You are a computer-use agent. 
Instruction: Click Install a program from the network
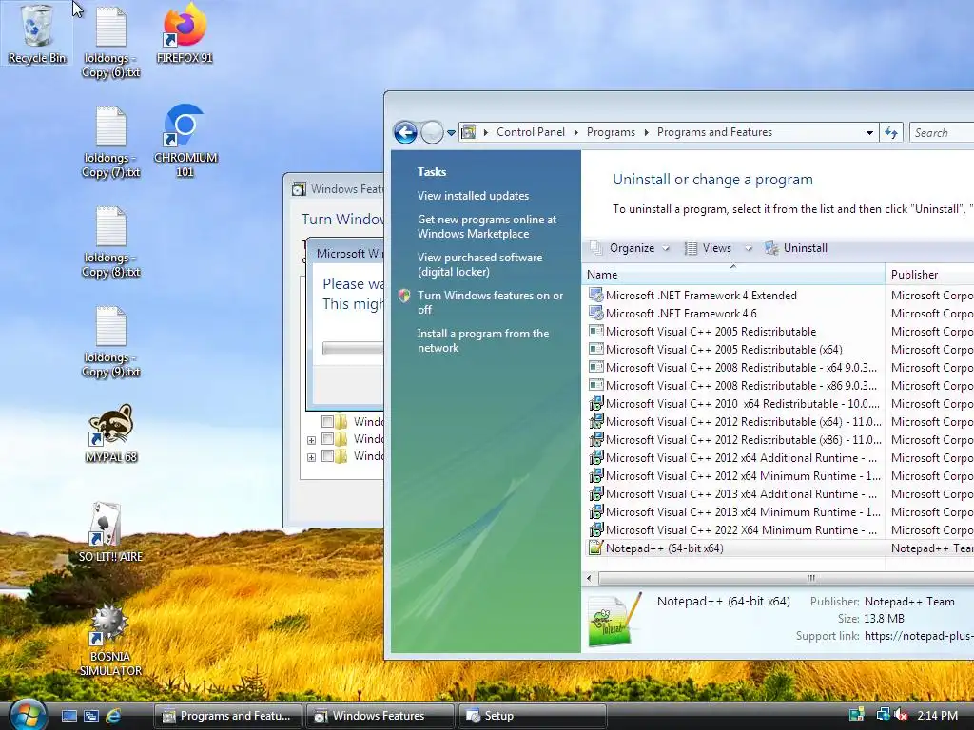pos(483,340)
